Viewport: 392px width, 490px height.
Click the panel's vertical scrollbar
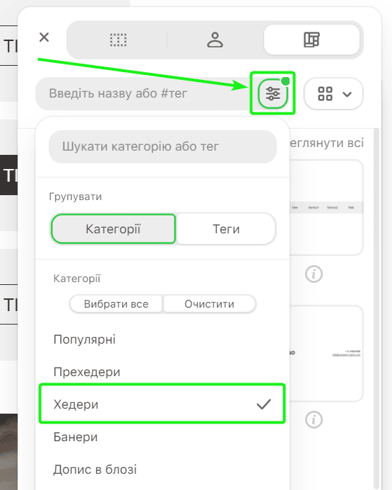(376, 309)
